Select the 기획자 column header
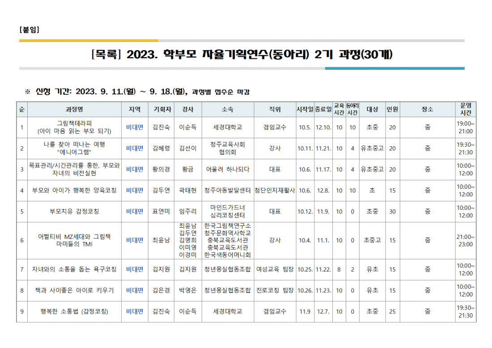Viewport: 492px width, 348px height. [x=162, y=110]
